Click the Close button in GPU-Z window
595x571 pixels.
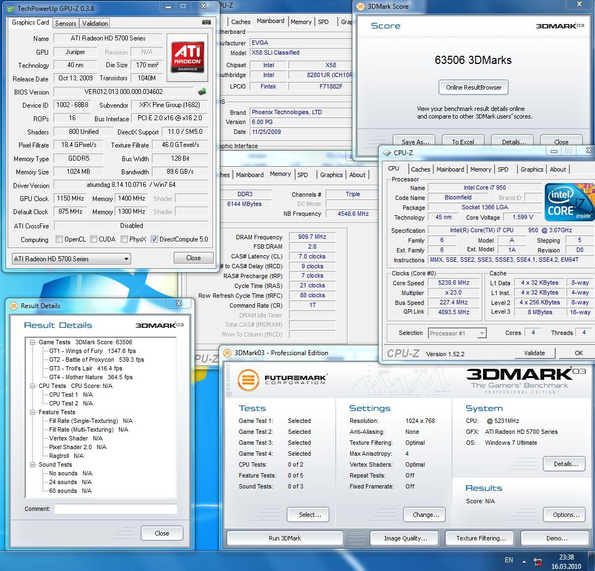point(193,257)
